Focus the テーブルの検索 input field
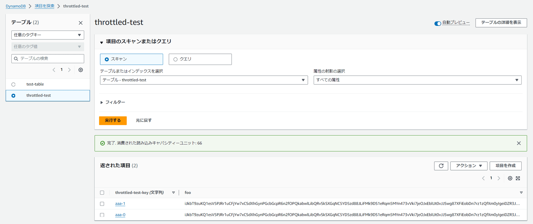 point(48,59)
